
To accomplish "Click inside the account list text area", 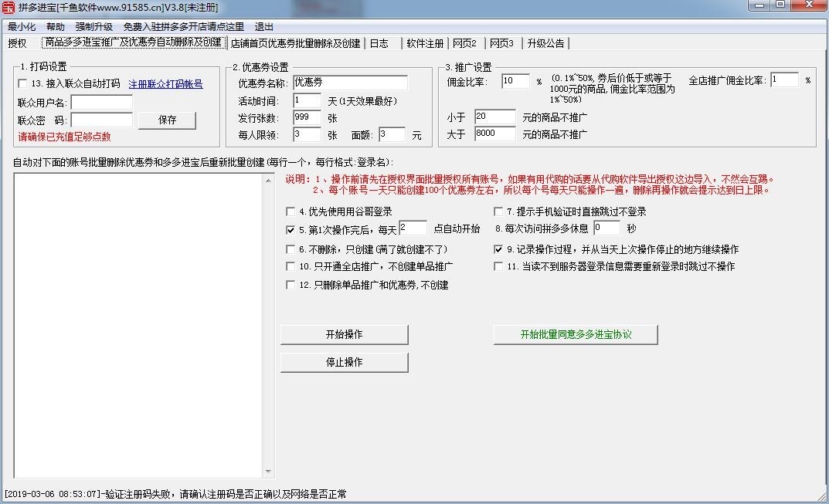I will (138, 326).
